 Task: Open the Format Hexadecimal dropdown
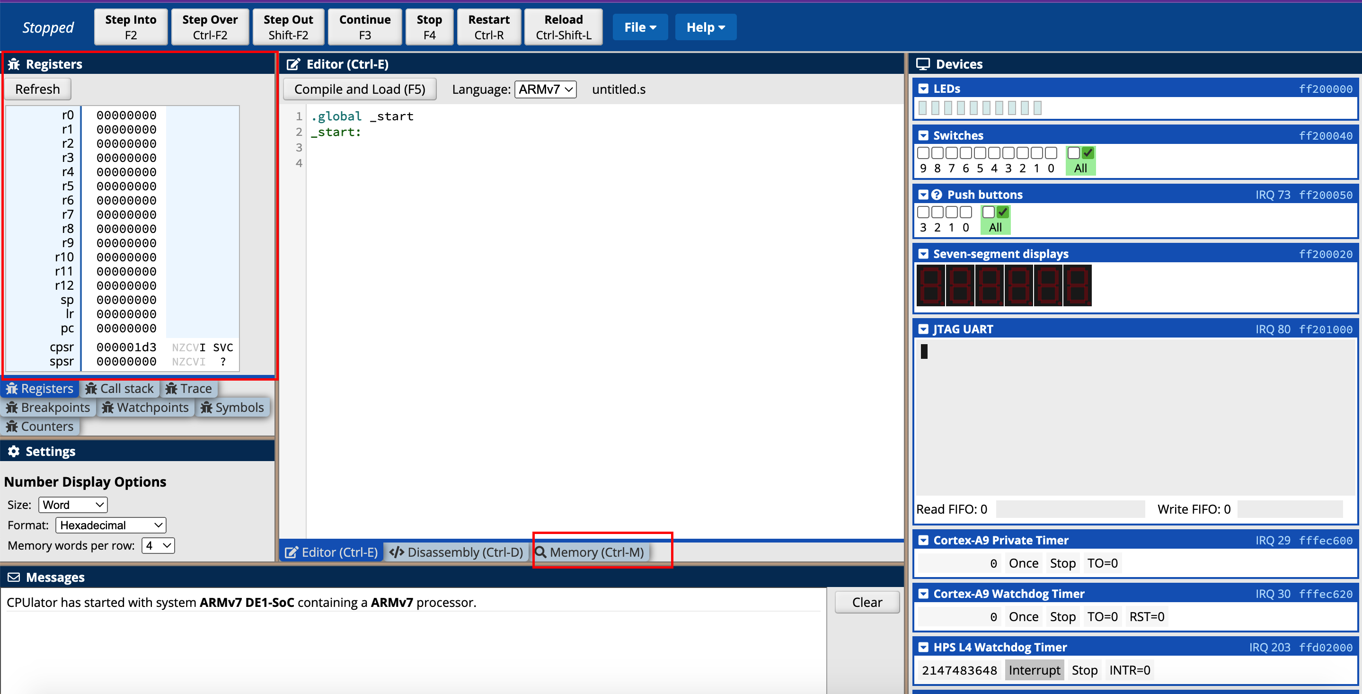111,525
